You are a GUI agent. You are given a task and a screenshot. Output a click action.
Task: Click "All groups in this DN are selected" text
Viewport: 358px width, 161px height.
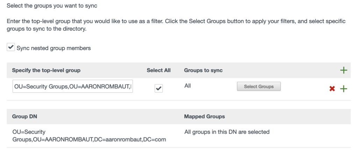(x=227, y=132)
